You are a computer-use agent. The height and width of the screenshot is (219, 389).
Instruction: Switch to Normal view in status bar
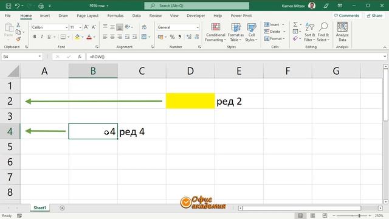pos(300,215)
